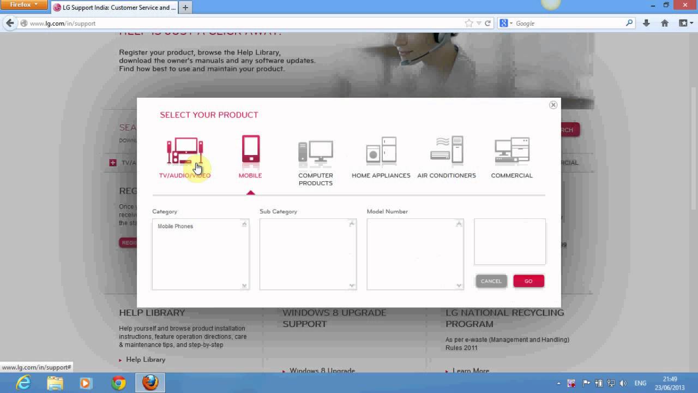Image resolution: width=698 pixels, height=393 pixels.
Task: Open the volume speaker tray icon
Action: (624, 383)
